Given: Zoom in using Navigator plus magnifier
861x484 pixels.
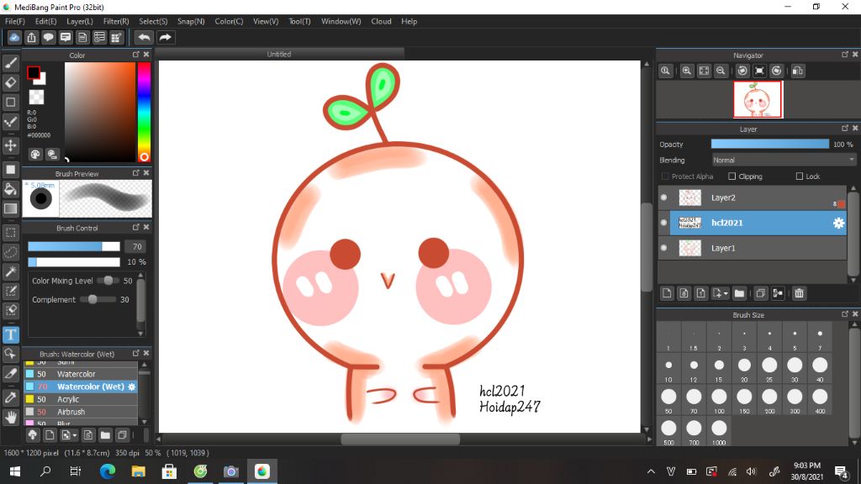Looking at the screenshot, I should coord(686,71).
